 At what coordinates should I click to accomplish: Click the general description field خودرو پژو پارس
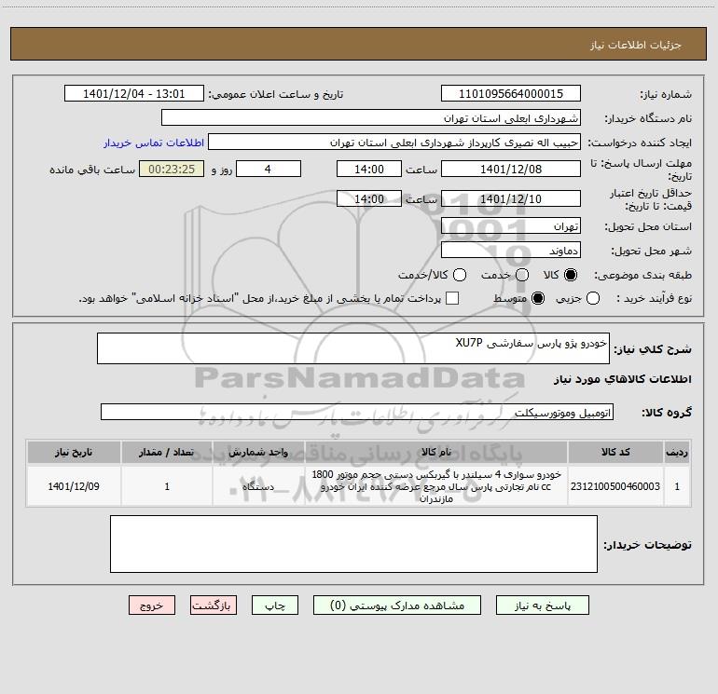pyautogui.click(x=353, y=348)
